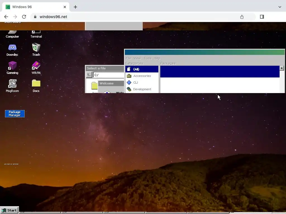Open the Help menu in Package Manager

(x=157, y=58)
